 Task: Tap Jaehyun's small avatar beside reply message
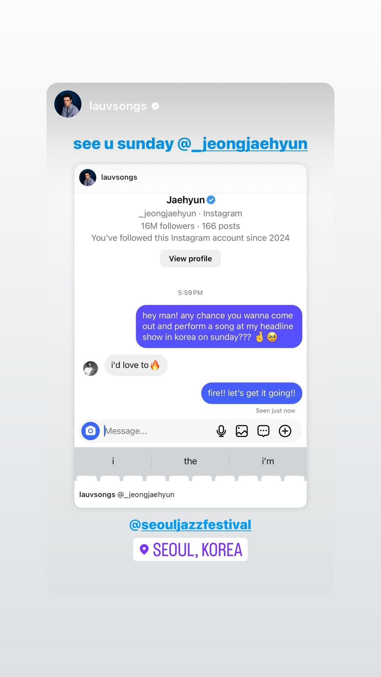click(90, 368)
